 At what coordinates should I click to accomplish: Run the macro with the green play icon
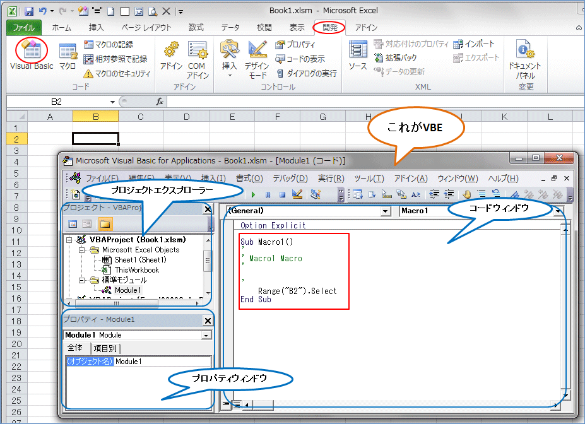pos(252,194)
